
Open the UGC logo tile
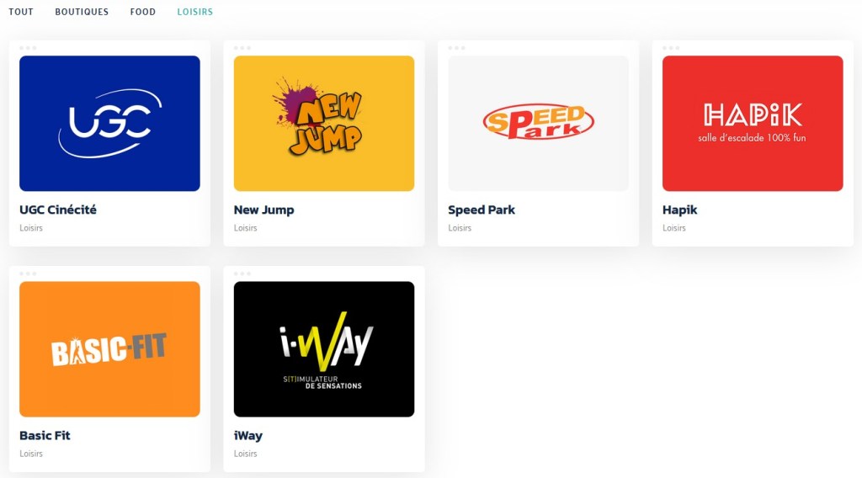[109, 124]
